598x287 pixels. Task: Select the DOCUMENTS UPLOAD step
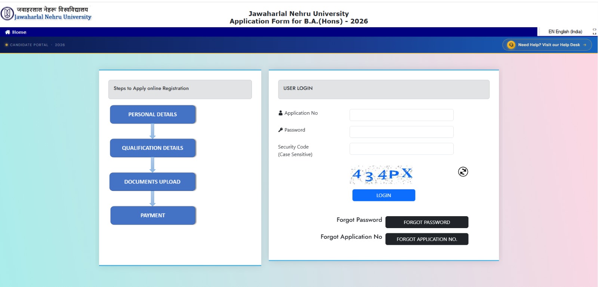point(152,182)
